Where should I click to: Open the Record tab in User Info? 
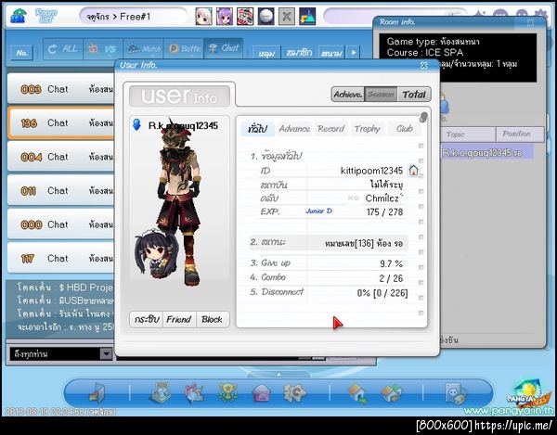331,128
